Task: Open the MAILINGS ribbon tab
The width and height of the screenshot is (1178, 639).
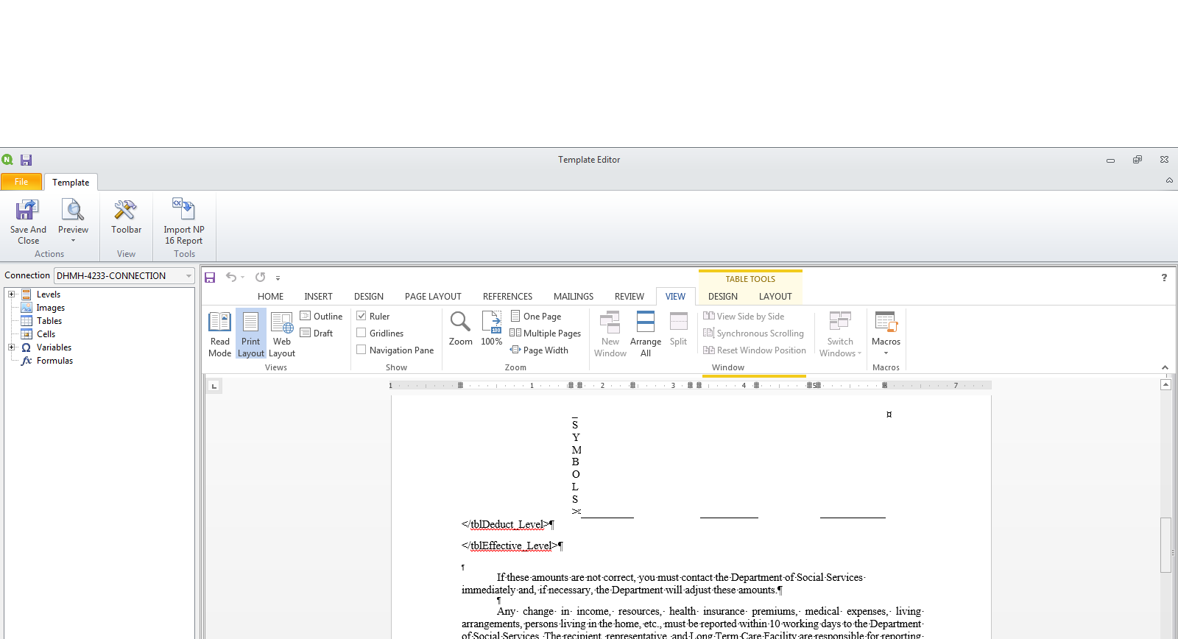Action: [x=574, y=297]
